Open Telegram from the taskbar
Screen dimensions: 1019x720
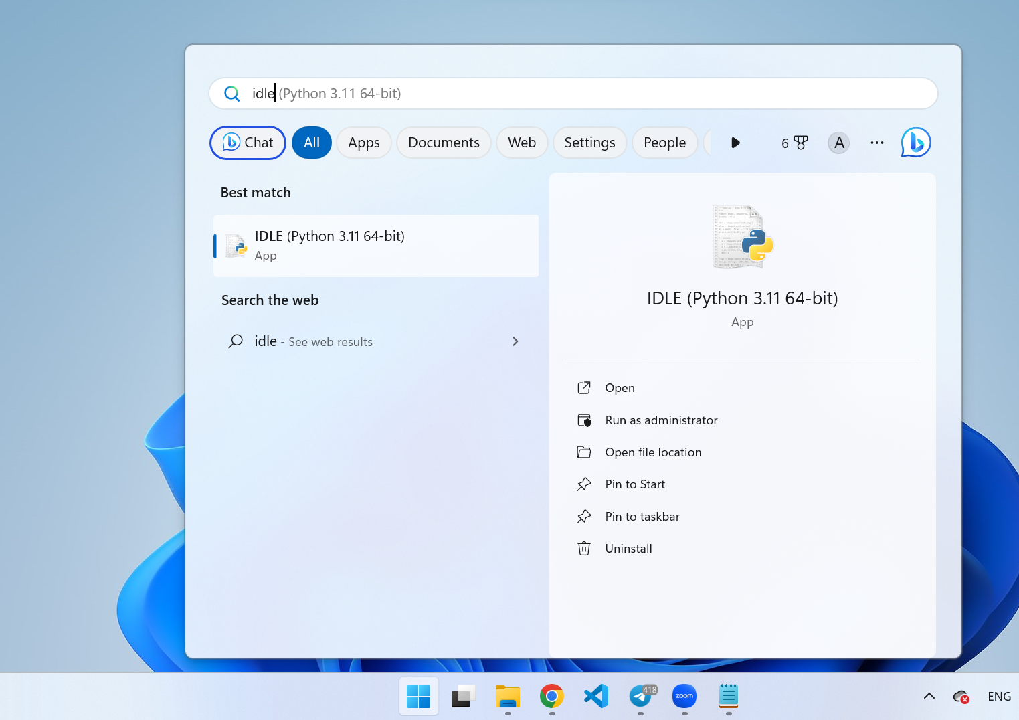coord(641,697)
